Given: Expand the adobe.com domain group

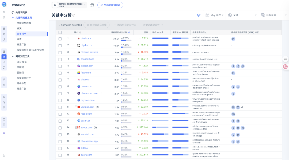Looking at the screenshot, I should (x=76, y=127).
